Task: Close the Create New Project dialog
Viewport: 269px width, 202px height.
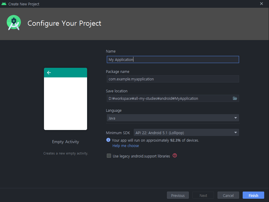Action: (261, 4)
